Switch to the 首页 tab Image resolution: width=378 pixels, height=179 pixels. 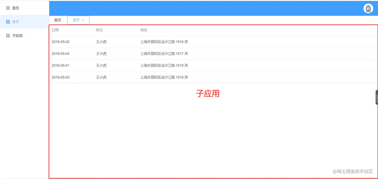coord(58,20)
